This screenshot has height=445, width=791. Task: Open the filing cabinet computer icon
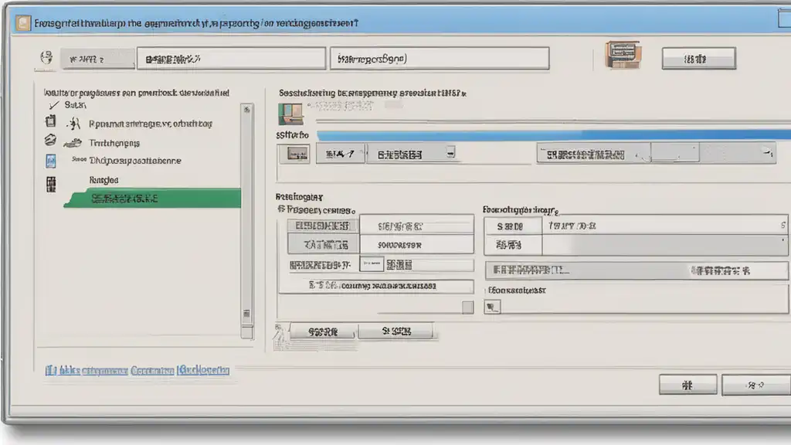623,55
